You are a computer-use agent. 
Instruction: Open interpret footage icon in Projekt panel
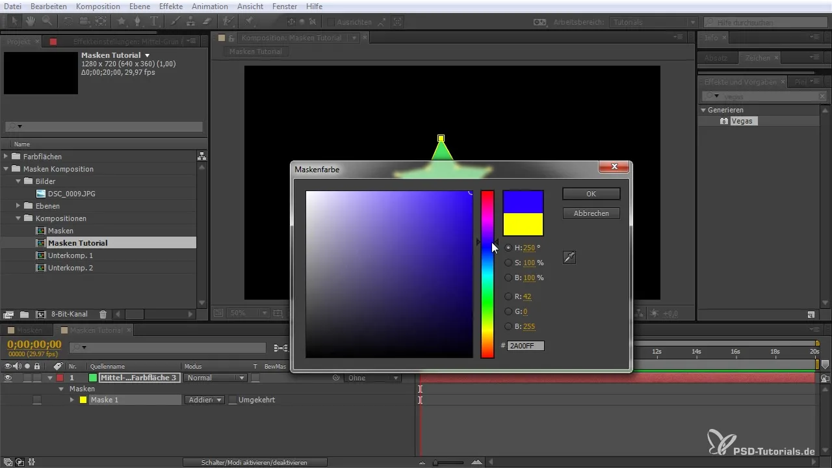point(7,314)
